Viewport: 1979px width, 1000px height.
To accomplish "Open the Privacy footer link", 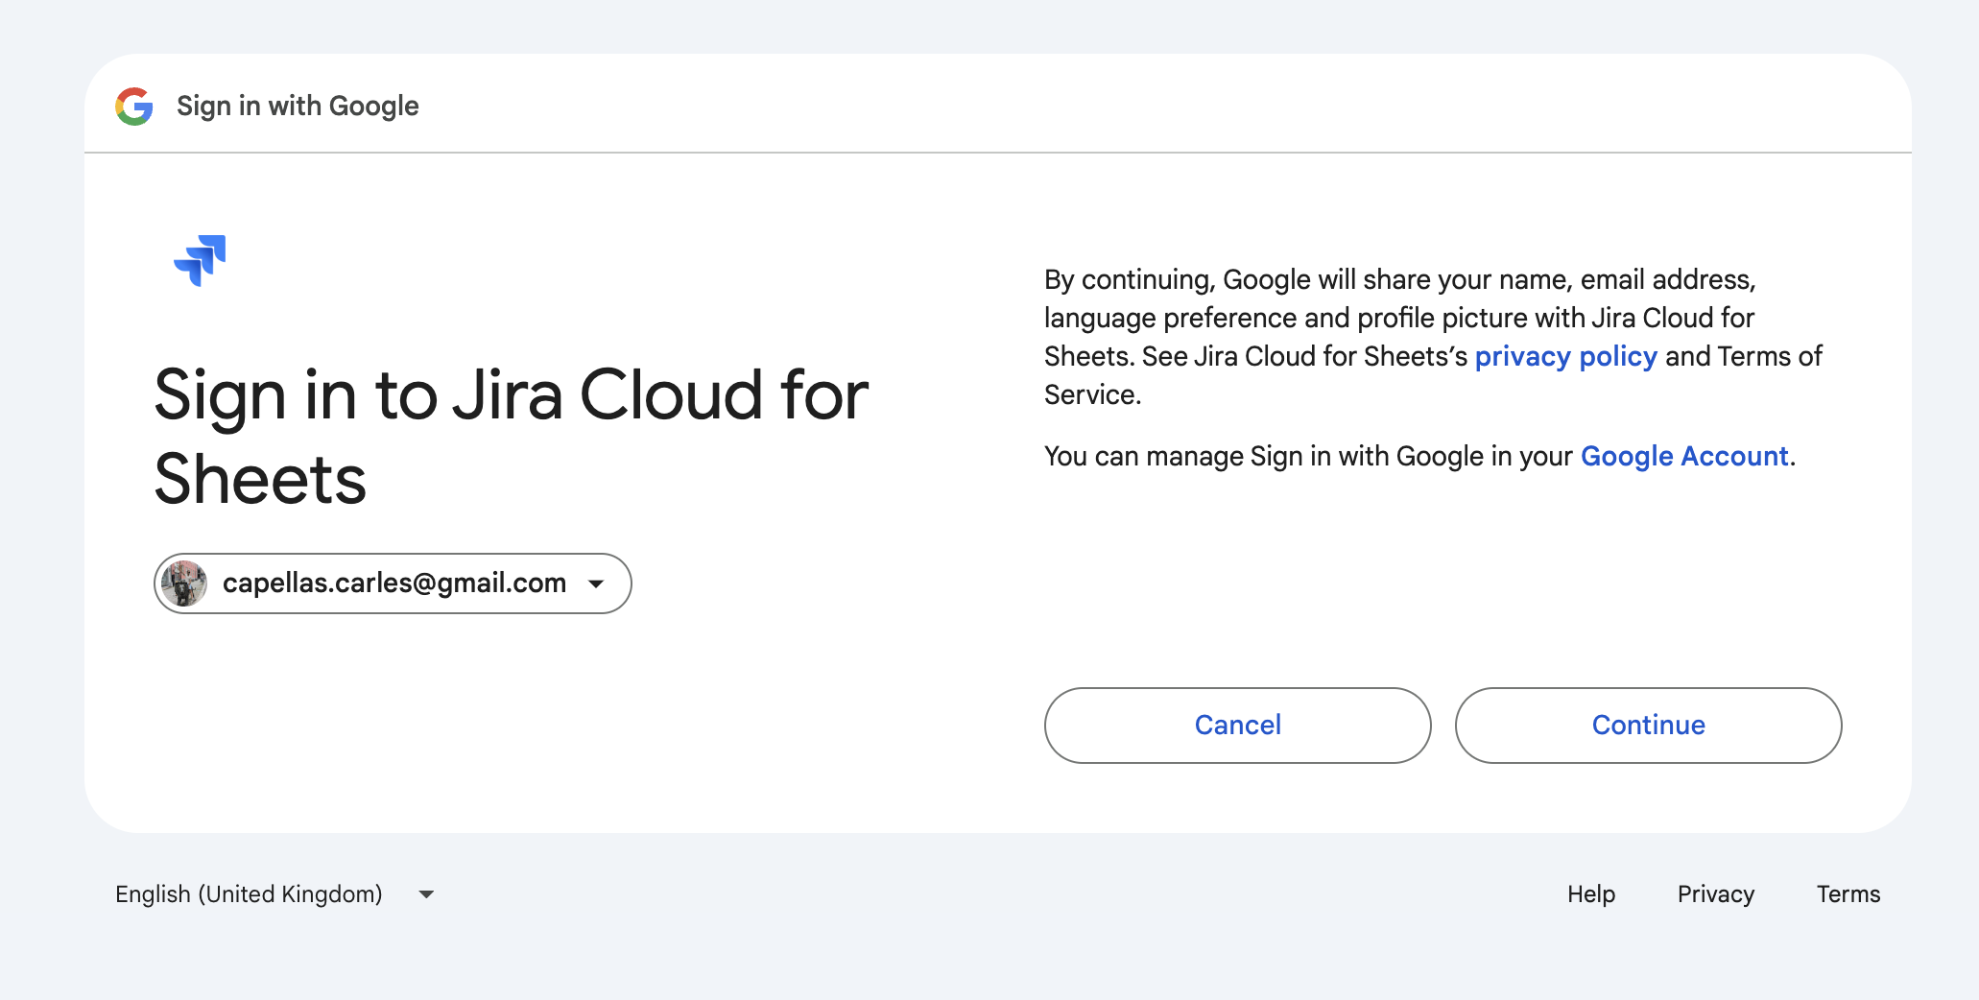I will tap(1716, 894).
